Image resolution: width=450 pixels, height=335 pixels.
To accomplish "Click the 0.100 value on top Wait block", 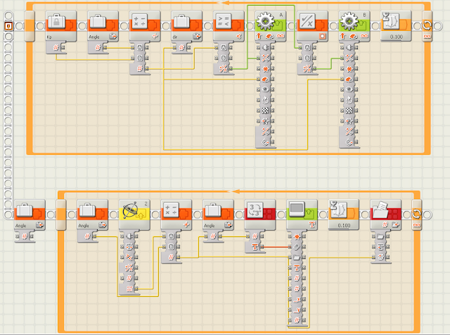I will click(x=397, y=37).
